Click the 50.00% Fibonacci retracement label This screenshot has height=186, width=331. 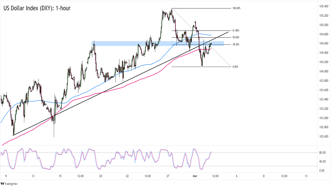pos(236,37)
